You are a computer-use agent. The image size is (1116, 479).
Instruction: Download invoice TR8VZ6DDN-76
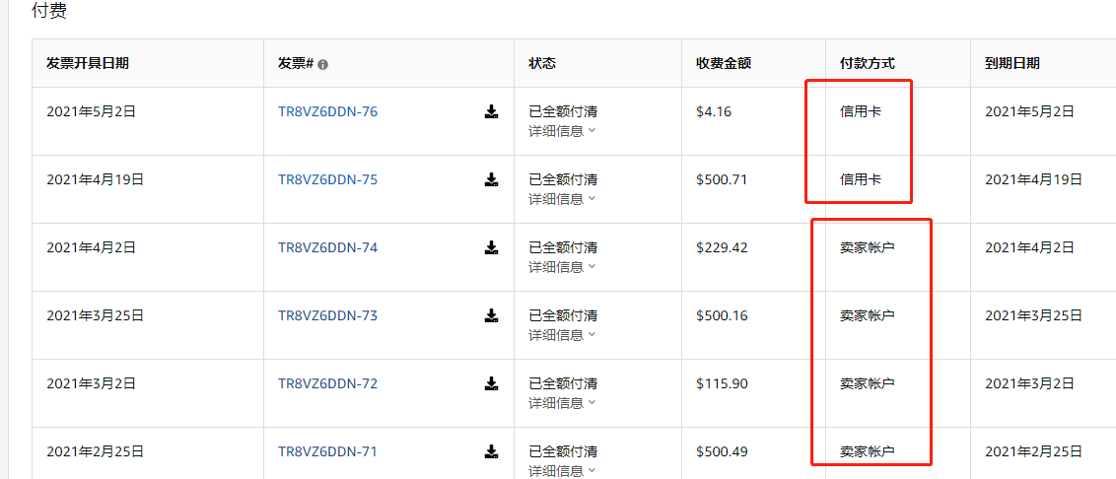point(491,111)
